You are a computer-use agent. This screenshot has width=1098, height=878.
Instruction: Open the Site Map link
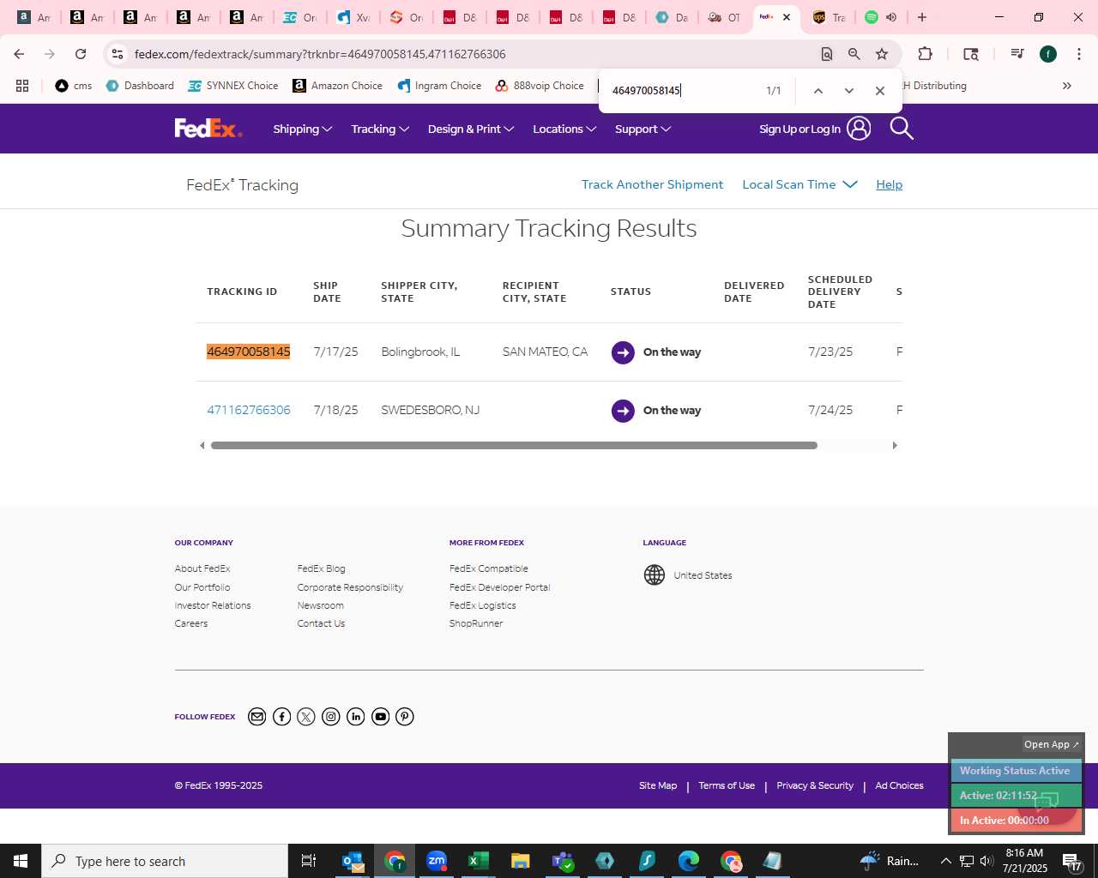click(658, 785)
